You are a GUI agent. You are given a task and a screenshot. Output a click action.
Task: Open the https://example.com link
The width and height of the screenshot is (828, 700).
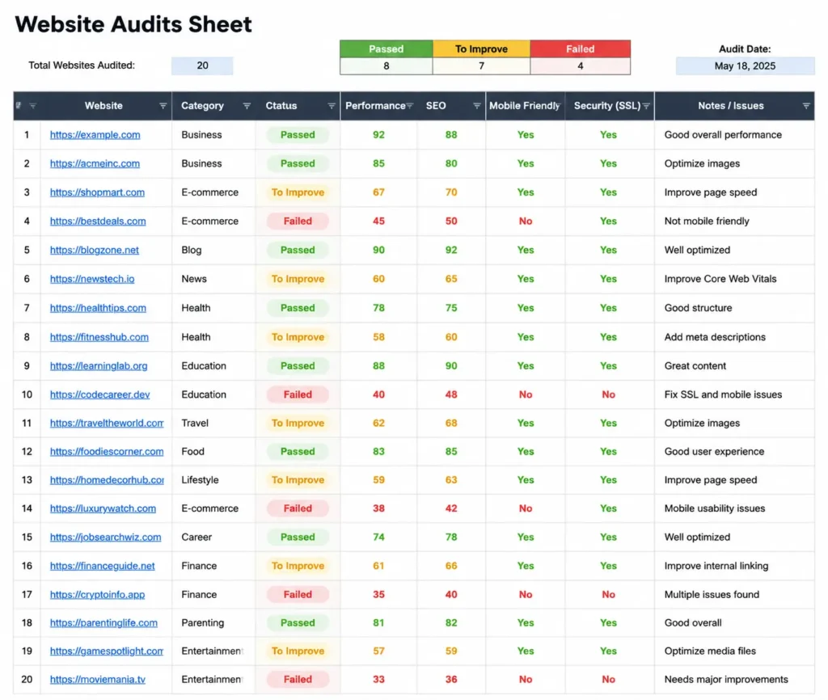coord(95,135)
